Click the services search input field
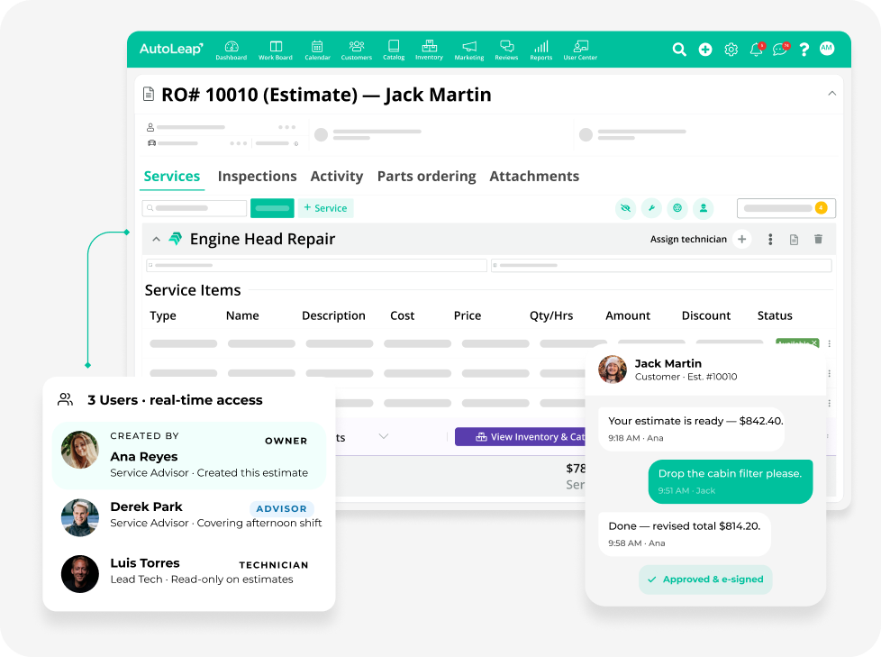This screenshot has width=881, height=657. [195, 208]
